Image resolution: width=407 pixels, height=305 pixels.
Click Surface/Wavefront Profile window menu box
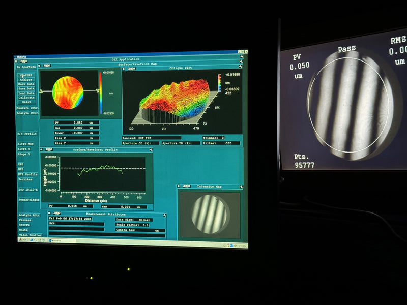[x=41, y=149]
